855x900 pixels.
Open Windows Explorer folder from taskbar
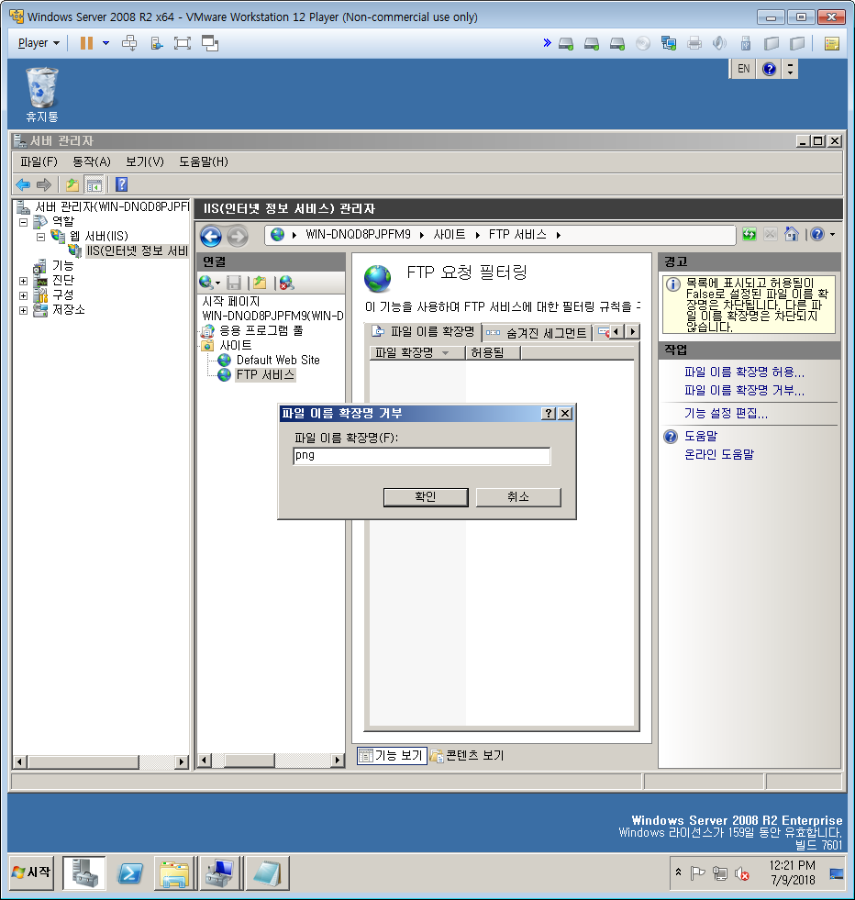[174, 873]
